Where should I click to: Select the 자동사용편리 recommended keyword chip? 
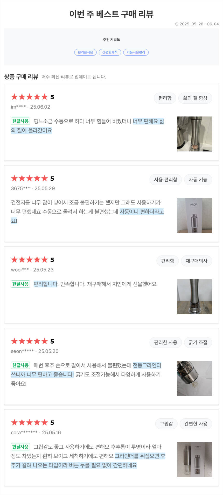(136, 52)
